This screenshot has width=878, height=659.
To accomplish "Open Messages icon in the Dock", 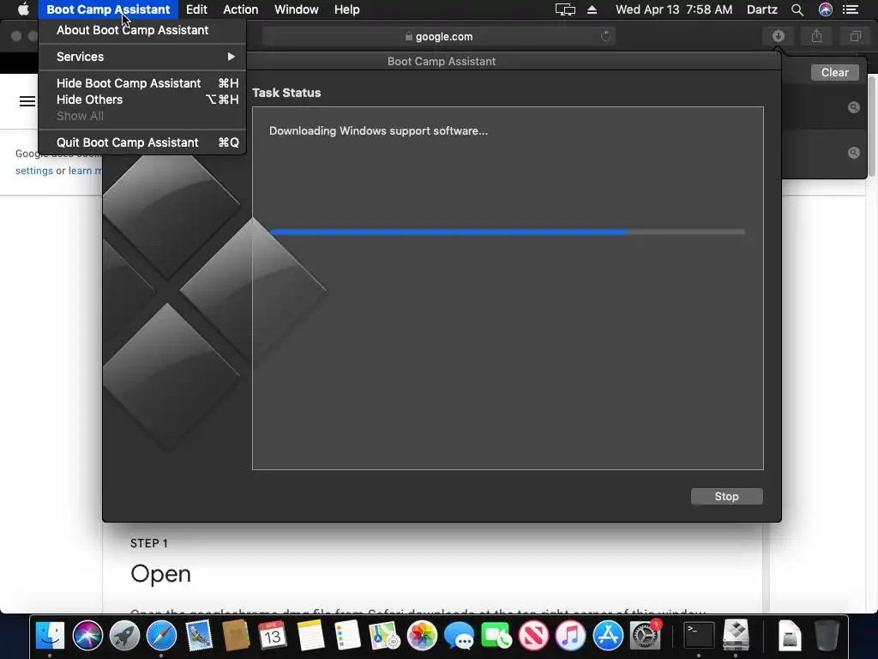I will click(x=459, y=636).
